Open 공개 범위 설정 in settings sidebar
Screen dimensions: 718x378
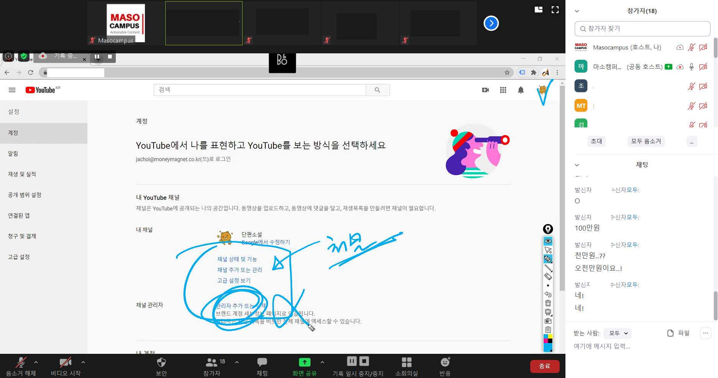[x=25, y=195]
